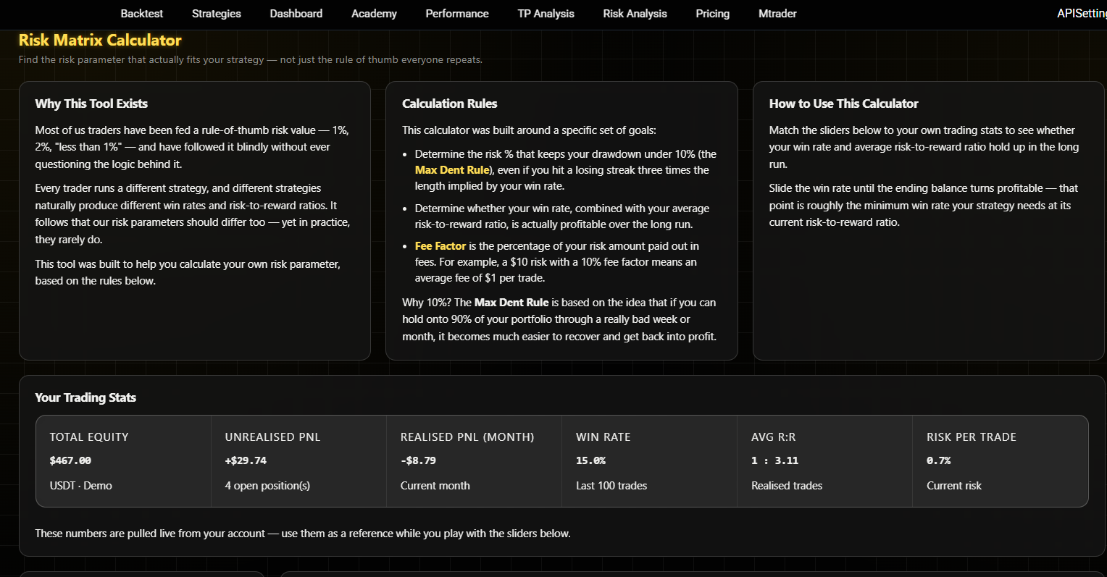1107x577 pixels.
Task: Click the Last 100 trades label
Action: coord(611,486)
